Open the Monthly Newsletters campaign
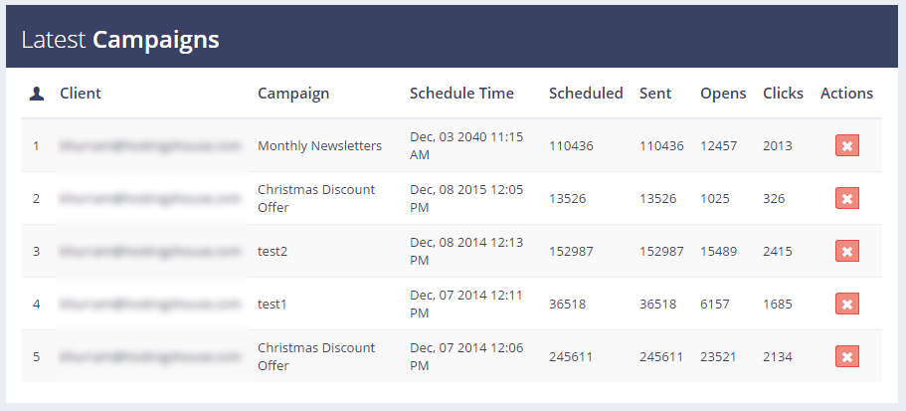The height and width of the screenshot is (411, 906). [x=319, y=146]
